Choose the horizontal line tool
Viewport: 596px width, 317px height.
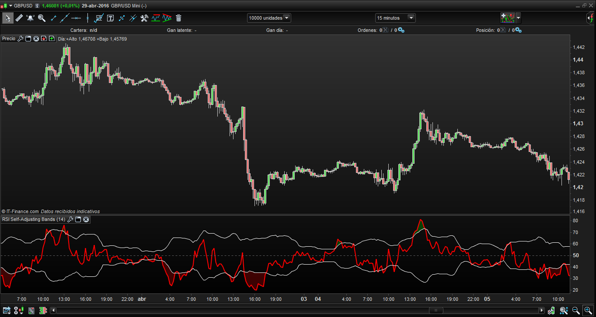(76, 18)
